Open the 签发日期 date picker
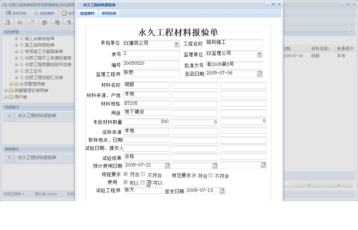 point(222,191)
